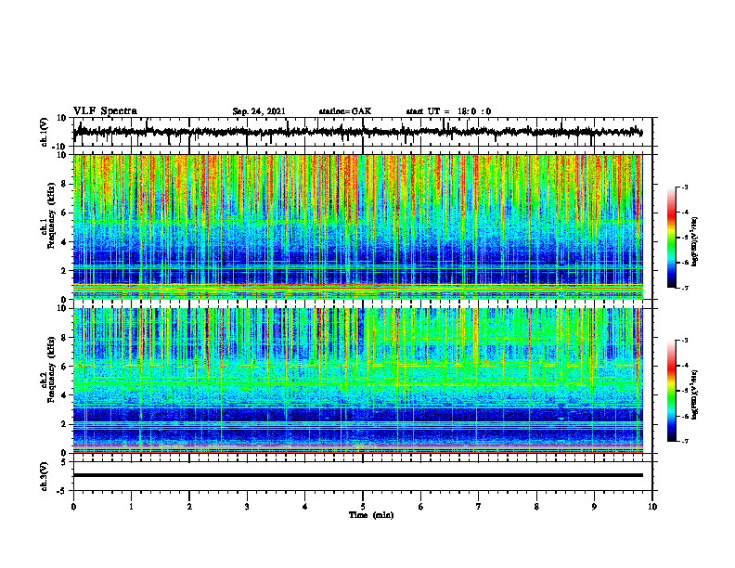Click the time axis tick labeled 0
This screenshot has width=735, height=568.
coord(73,507)
